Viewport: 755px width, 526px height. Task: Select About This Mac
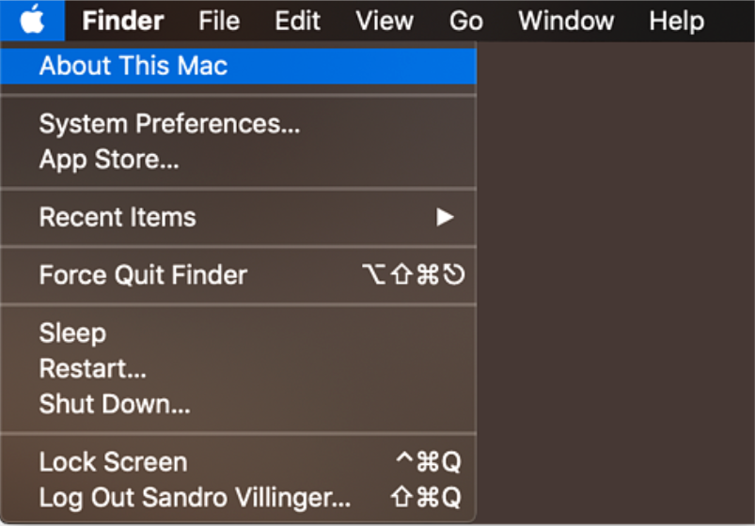(134, 66)
